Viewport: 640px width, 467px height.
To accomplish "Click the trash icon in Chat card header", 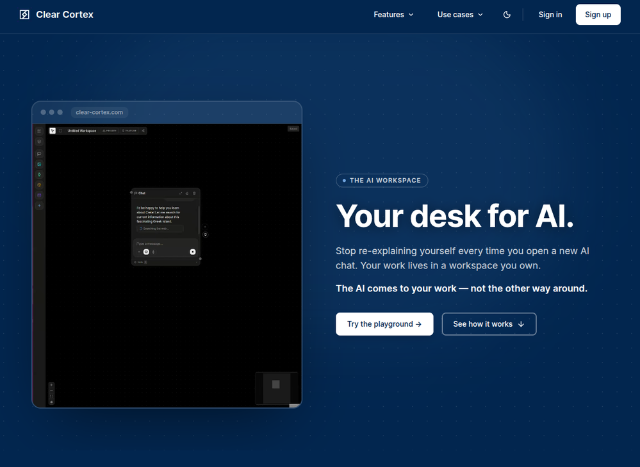I will click(194, 193).
